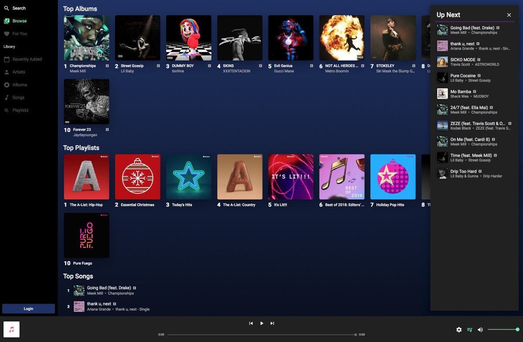Go to the Browse section
The width and height of the screenshot is (523, 342).
tap(20, 21)
